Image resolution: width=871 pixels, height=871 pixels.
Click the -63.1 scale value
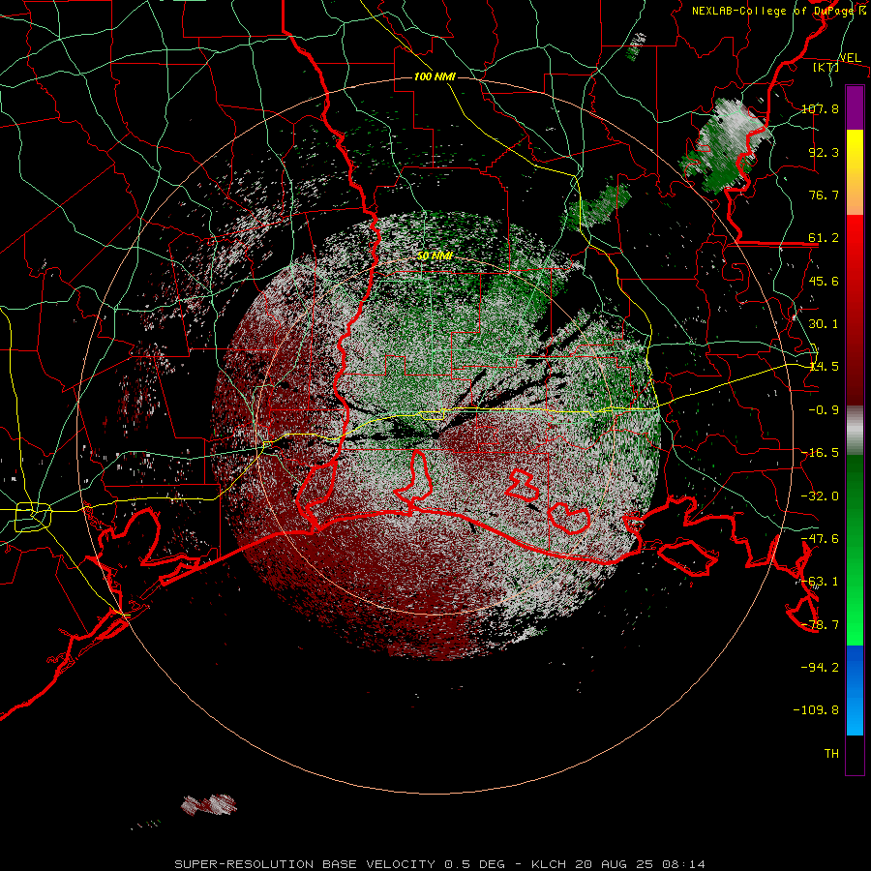click(820, 582)
